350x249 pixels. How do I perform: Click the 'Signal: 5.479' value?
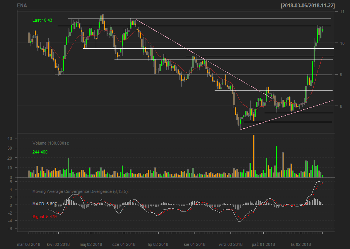(44, 217)
